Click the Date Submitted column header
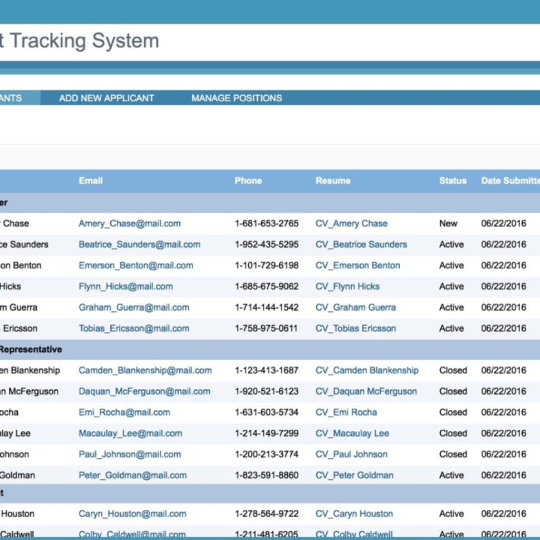The image size is (540, 540). [x=509, y=180]
